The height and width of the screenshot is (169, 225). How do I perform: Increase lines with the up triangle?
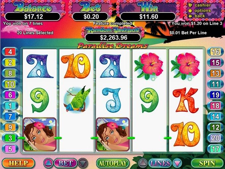coord(143,163)
